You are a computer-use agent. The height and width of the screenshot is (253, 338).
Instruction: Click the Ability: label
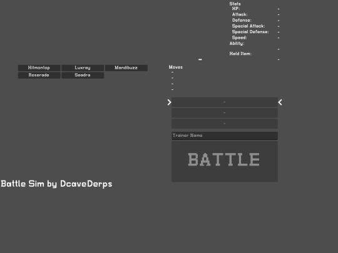[237, 44]
